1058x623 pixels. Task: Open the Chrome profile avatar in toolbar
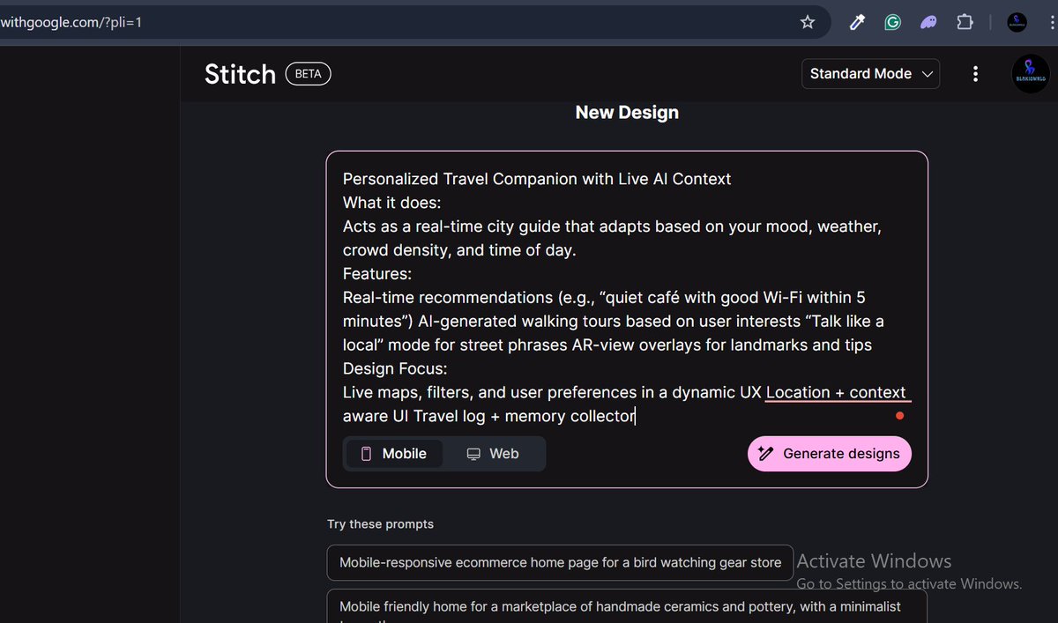click(1017, 22)
